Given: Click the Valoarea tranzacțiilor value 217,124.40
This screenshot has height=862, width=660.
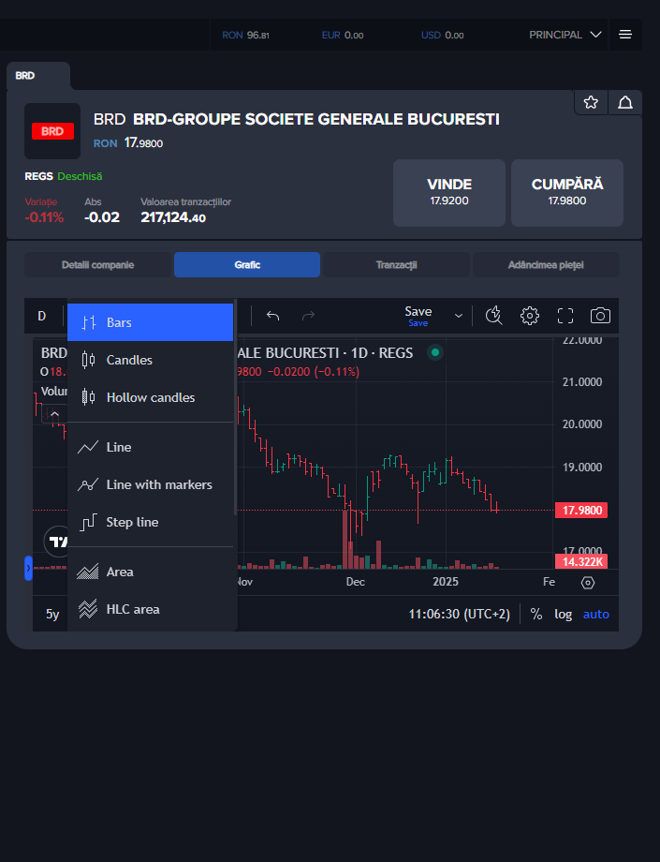Looking at the screenshot, I should coord(173,217).
